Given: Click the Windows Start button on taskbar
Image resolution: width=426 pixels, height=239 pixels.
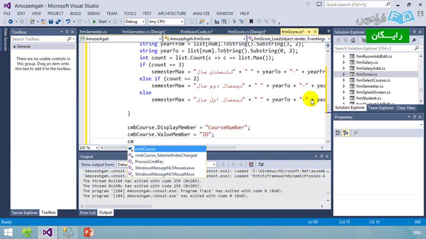Looking at the screenshot, I should pos(8,233).
